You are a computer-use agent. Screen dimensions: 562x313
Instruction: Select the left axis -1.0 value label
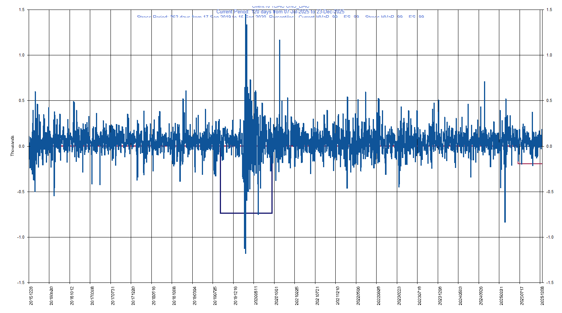pos(21,237)
